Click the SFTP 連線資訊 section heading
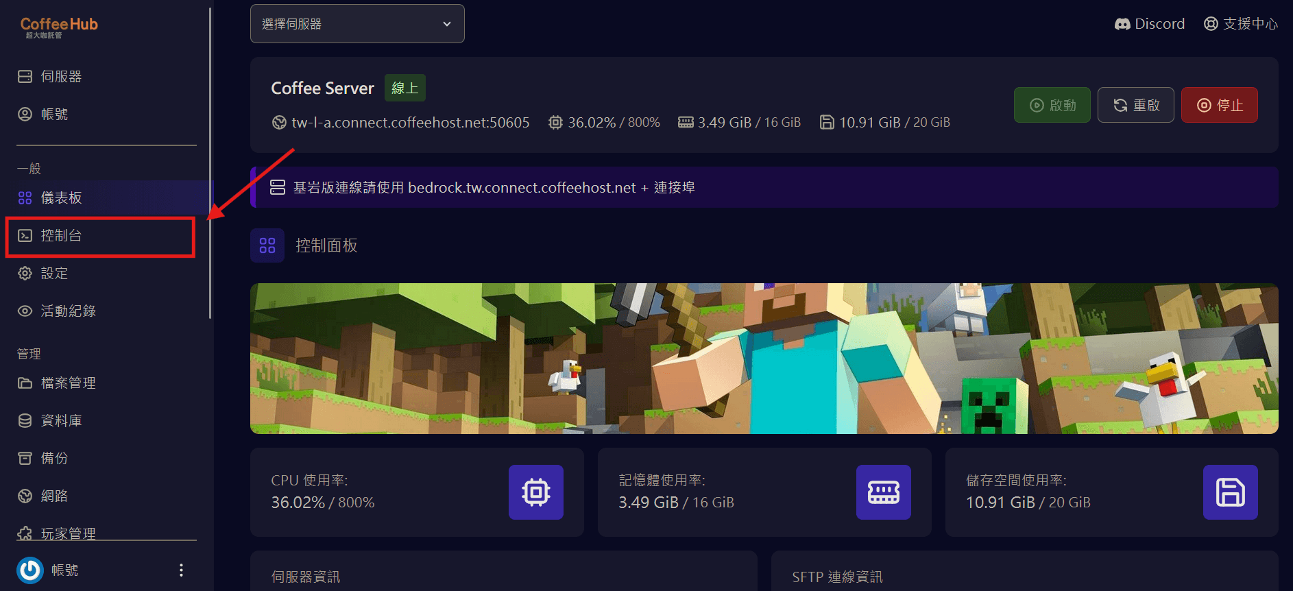Screen dimensions: 1293x591 [x=838, y=577]
